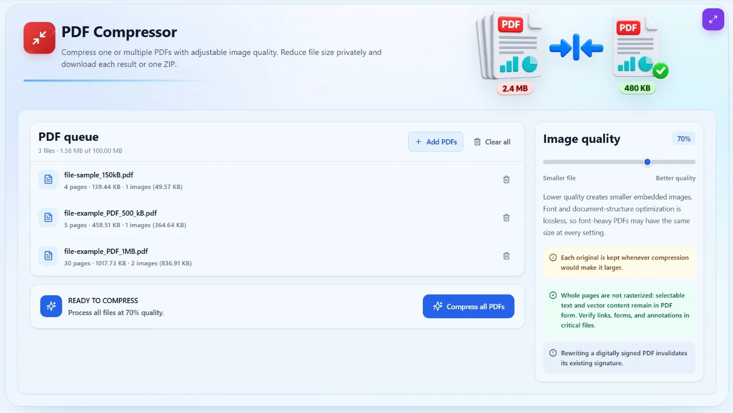The height and width of the screenshot is (413, 733).
Task: Click the Image quality slider handle
Action: pyautogui.click(x=647, y=162)
